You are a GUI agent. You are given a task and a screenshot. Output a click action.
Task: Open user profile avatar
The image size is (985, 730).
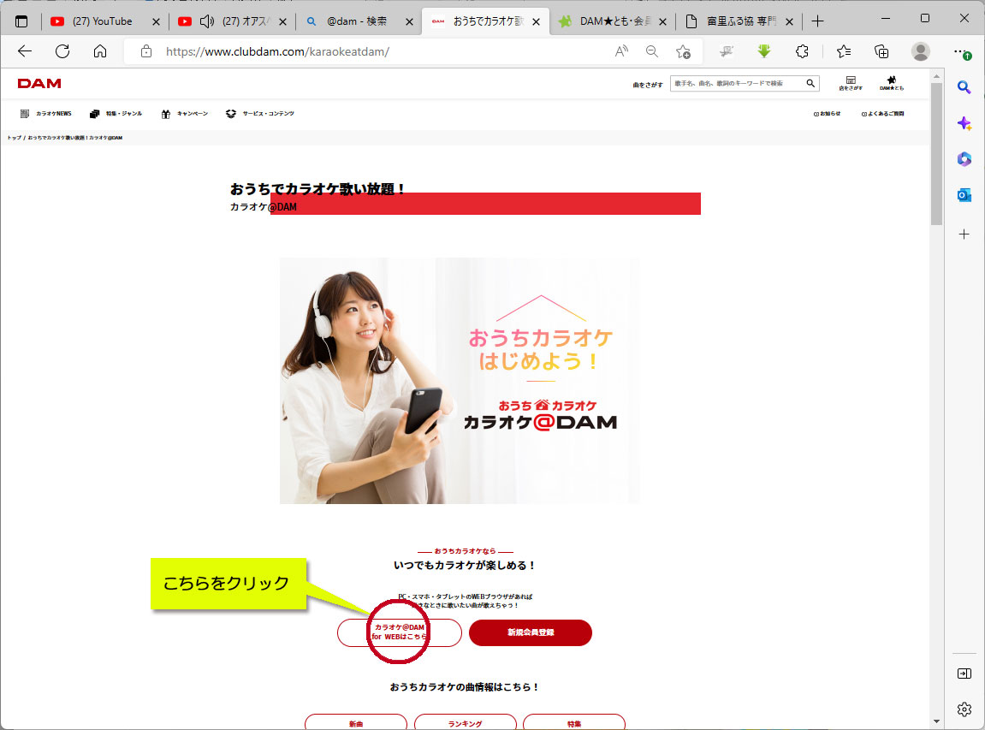(x=920, y=51)
